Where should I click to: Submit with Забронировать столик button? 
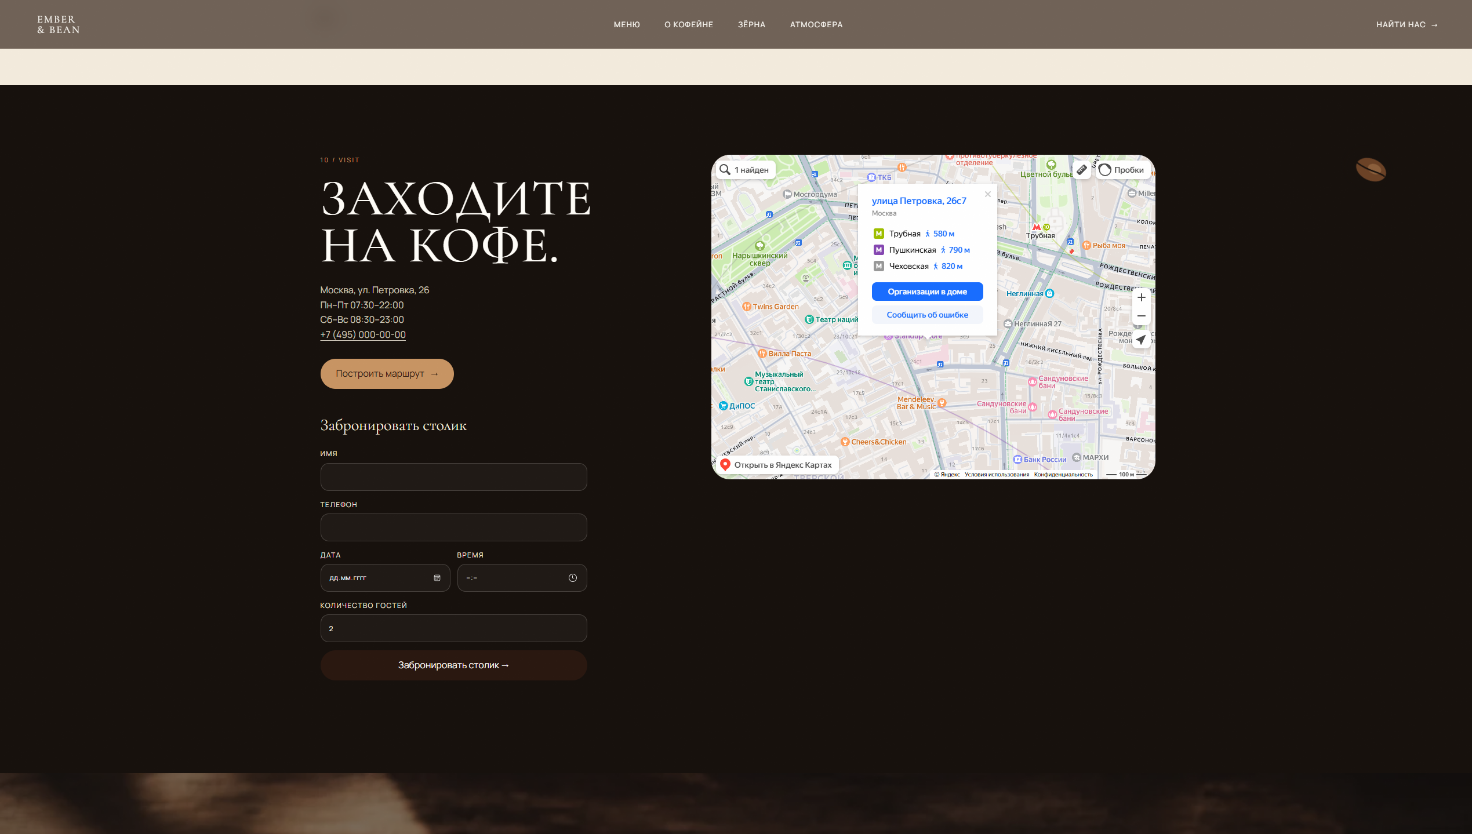click(x=453, y=665)
